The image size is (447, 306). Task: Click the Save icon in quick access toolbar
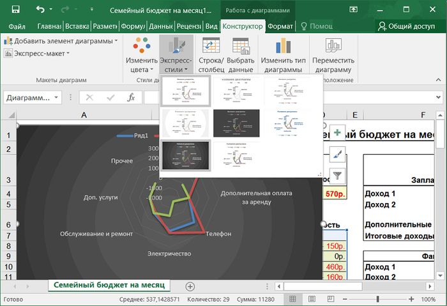click(15, 10)
